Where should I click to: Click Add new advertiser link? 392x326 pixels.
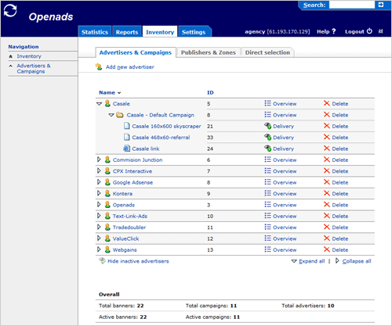coord(130,67)
